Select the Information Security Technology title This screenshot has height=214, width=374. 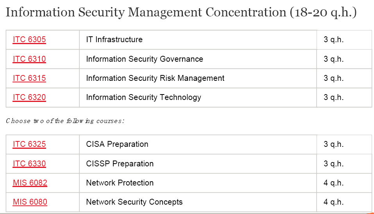point(143,97)
